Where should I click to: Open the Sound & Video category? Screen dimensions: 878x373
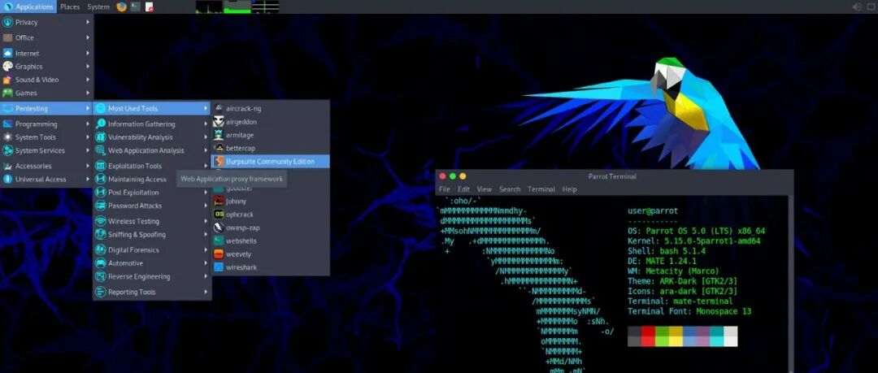46,80
